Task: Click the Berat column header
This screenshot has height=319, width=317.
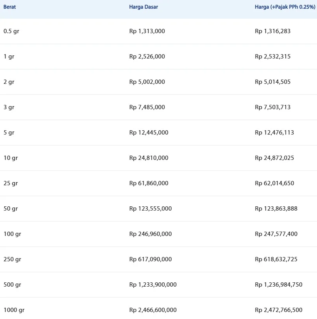Action: coord(10,7)
